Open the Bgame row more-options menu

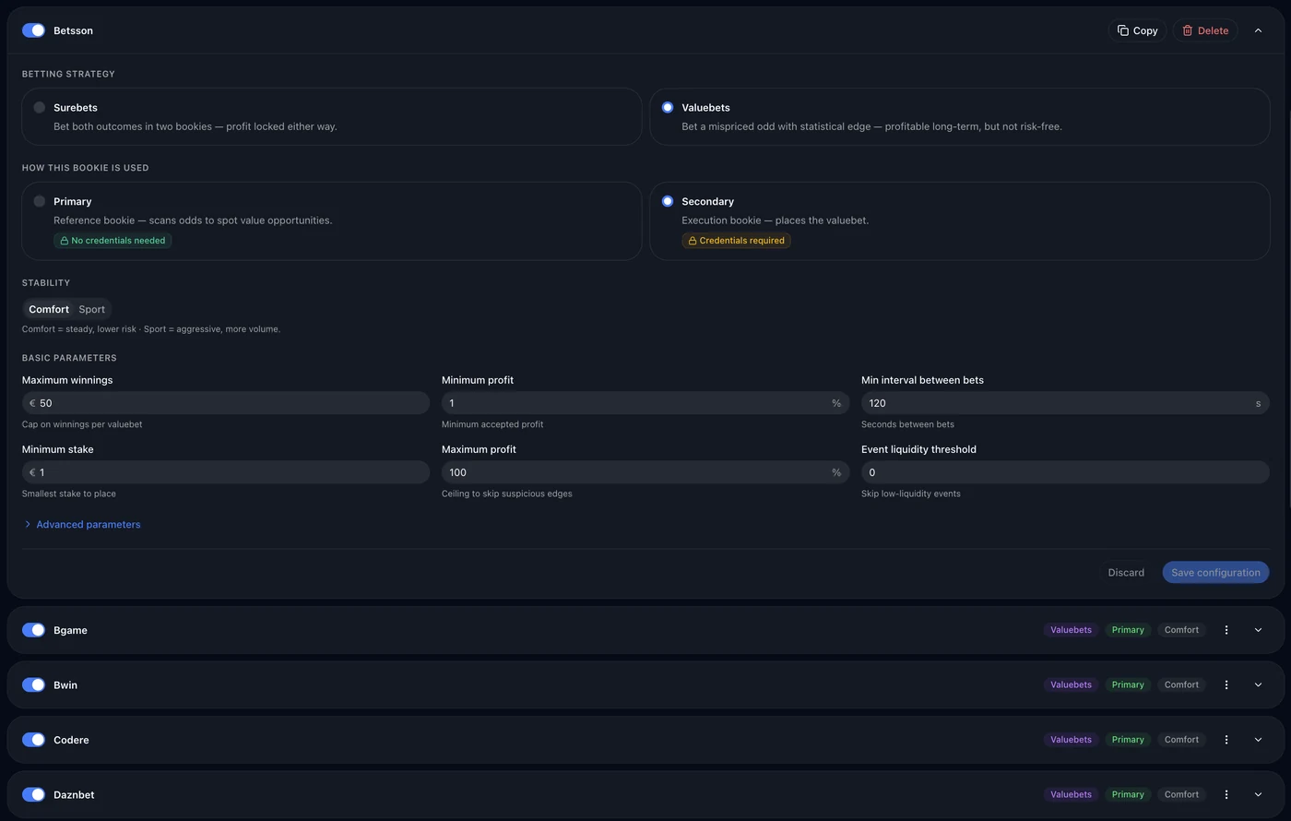tap(1226, 630)
